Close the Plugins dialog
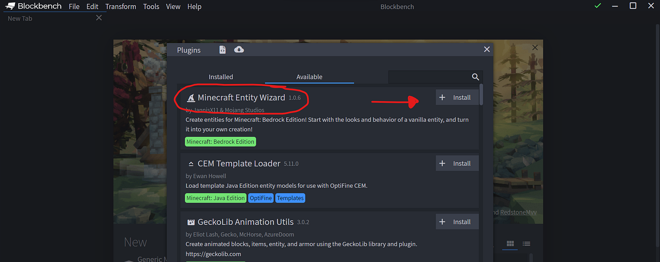Screen dimensions: 660x262 click(x=487, y=49)
